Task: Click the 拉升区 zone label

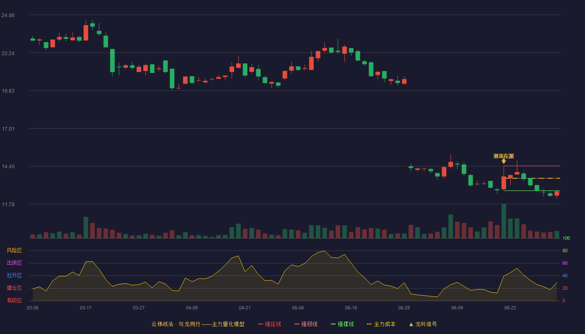Action: click(14, 276)
